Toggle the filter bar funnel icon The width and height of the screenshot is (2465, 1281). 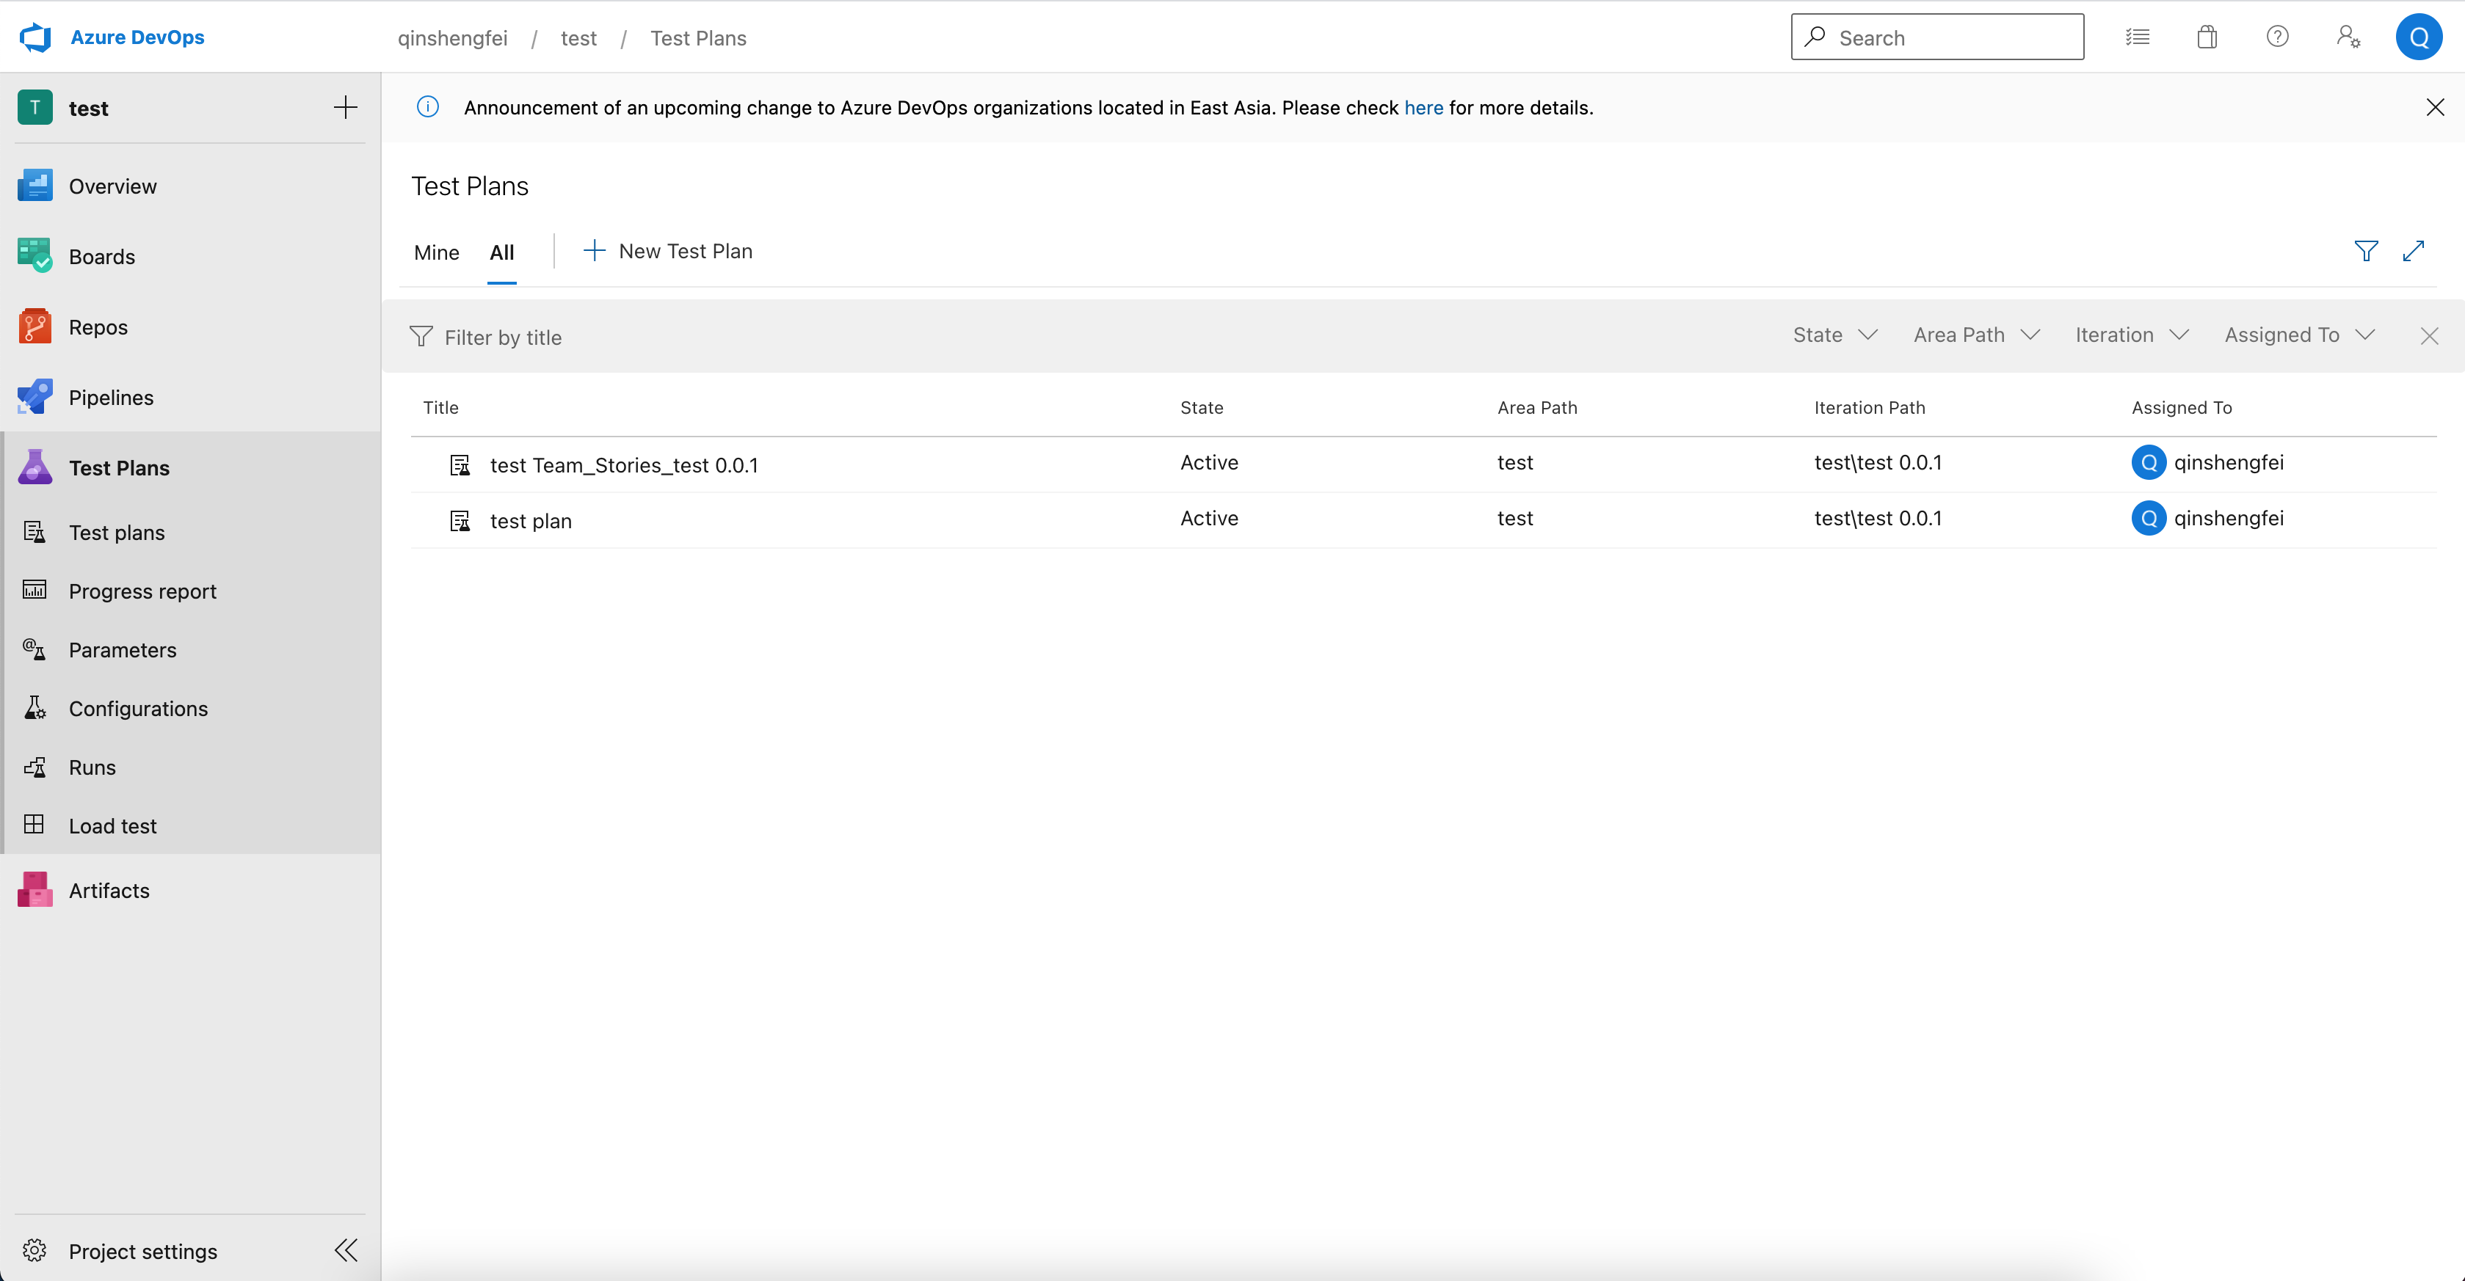[x=2365, y=251]
